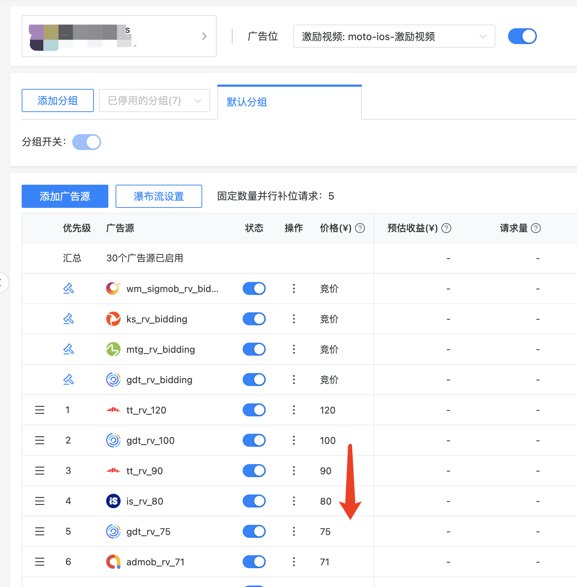Viewport: 577px width, 587px height.
Task: Click ironSource logo next to is_rv_80
Action: [x=113, y=501]
